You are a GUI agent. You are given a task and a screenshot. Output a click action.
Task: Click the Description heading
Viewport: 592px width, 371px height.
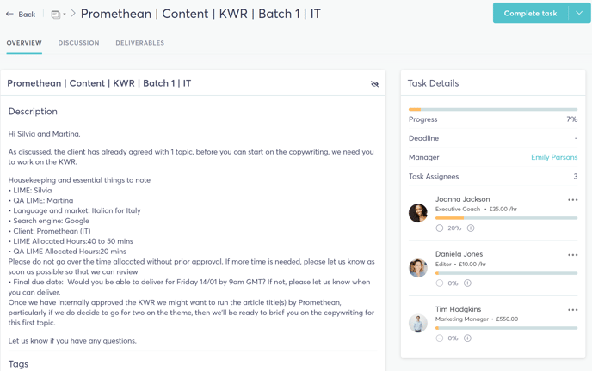tap(33, 112)
